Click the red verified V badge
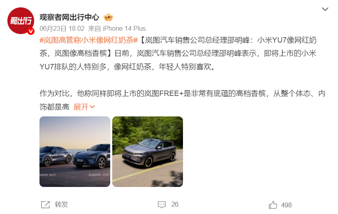 [31, 31]
